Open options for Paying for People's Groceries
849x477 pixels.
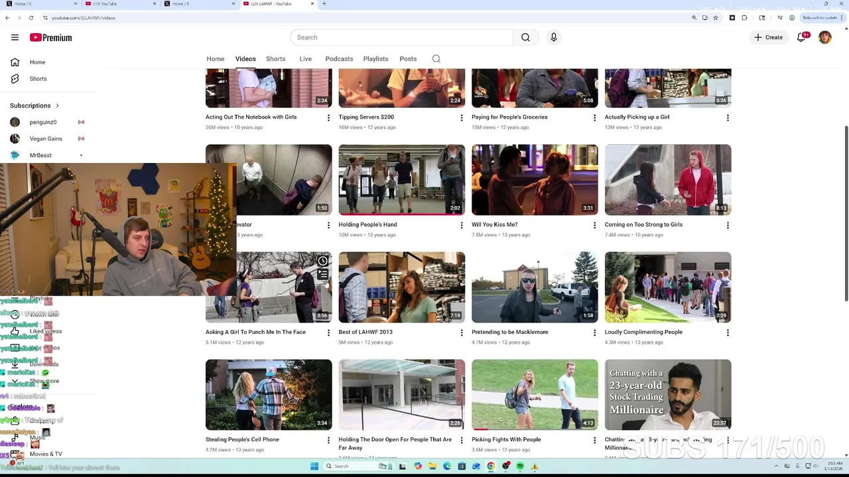(594, 118)
